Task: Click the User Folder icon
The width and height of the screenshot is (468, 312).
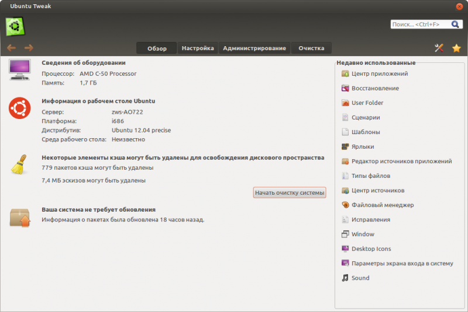Action: coord(345,103)
